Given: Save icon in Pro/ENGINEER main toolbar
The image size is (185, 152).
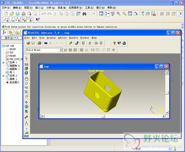Looking at the screenshot, I should click(18, 14).
